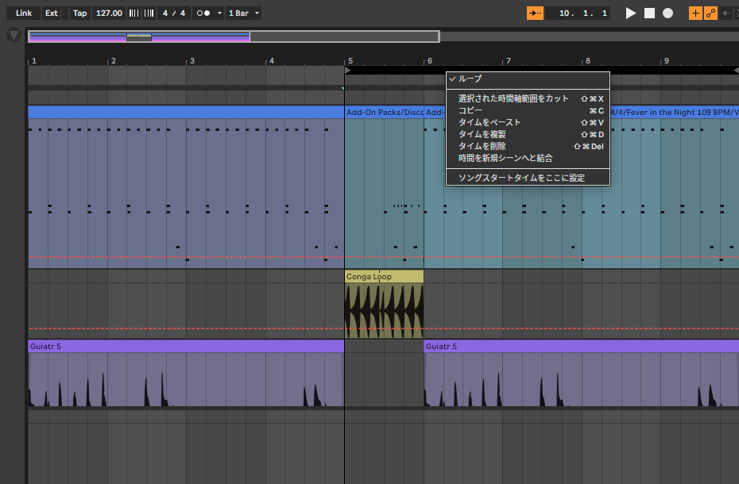
Task: Toggle the MIDI Arrangement Overdub plus button
Action: pos(695,13)
